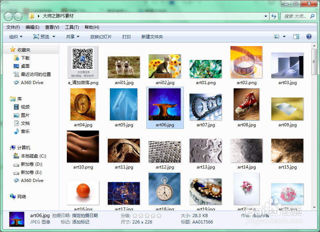
Task: Select art08.jpg red sneaker thumbnail
Action: [246, 104]
